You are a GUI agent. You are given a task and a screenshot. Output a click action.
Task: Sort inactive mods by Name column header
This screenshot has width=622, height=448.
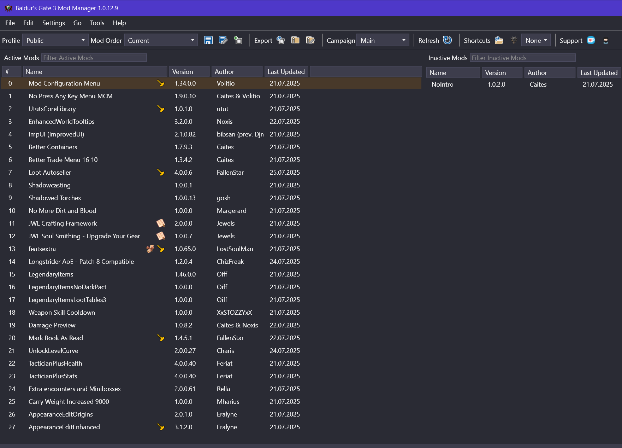click(x=453, y=73)
